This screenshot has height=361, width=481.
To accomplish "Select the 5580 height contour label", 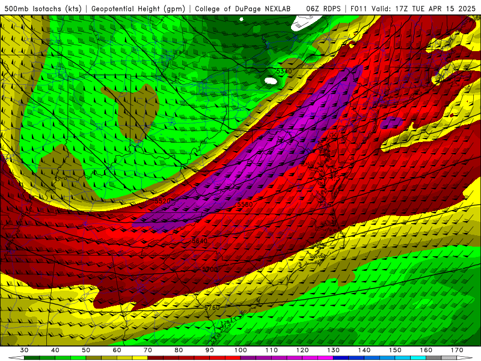I will tap(245, 205).
